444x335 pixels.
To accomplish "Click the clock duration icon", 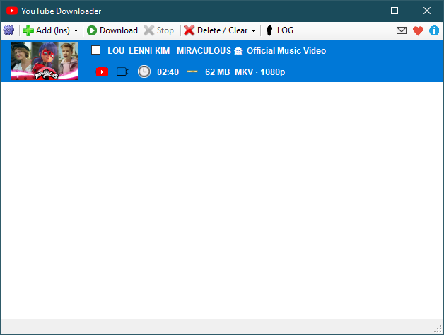I will pos(144,72).
